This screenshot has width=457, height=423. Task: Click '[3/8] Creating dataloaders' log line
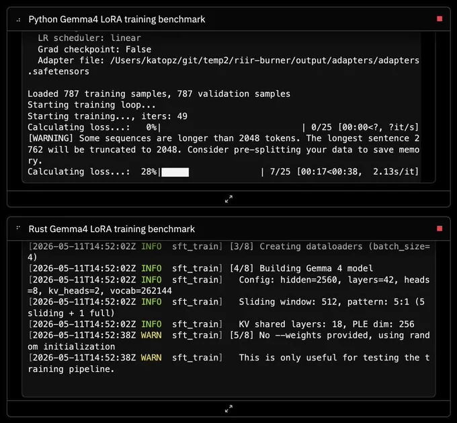[229, 252]
